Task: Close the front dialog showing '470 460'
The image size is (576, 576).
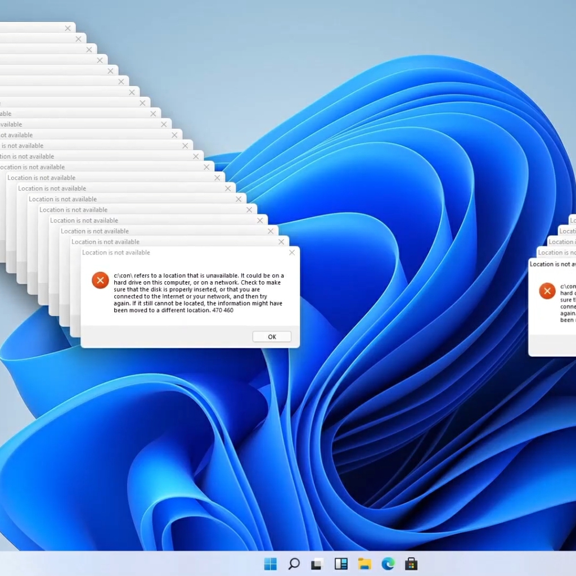Action: tap(292, 253)
